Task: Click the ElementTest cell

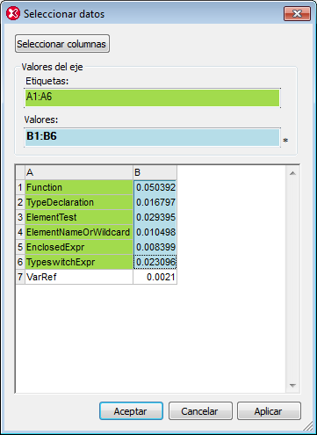Action: 79,217
